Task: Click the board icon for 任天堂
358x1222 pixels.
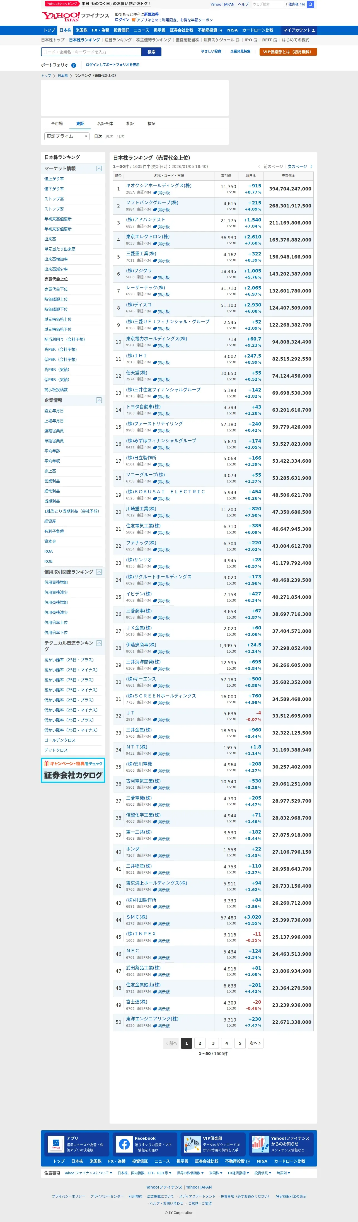Action: [x=155, y=380]
